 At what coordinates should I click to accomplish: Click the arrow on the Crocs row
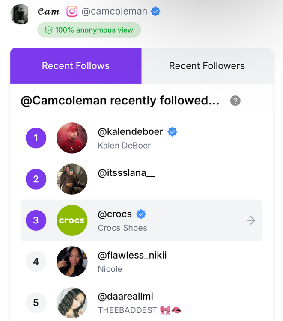click(x=251, y=220)
